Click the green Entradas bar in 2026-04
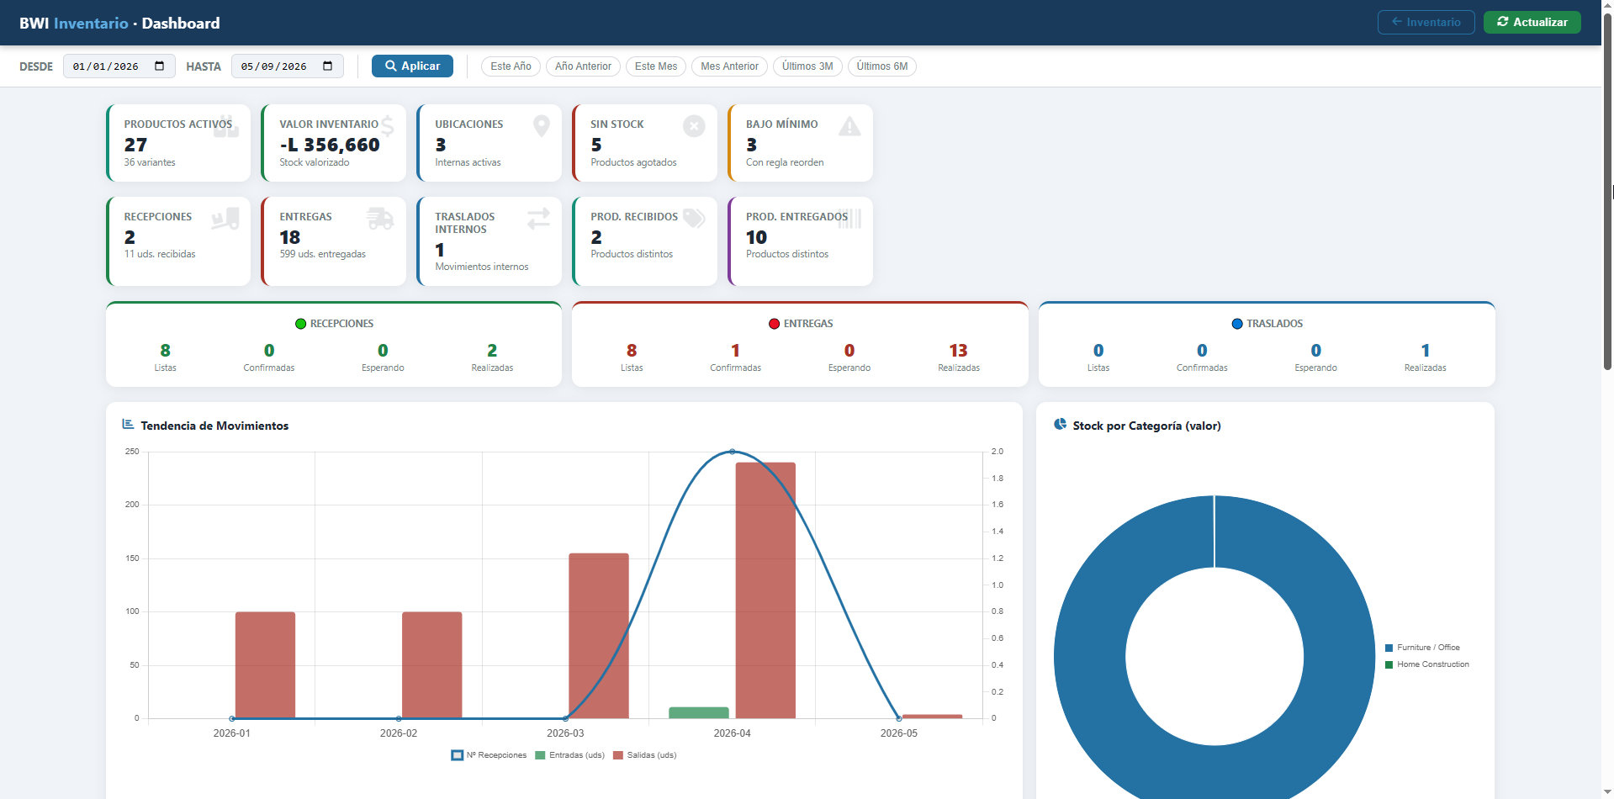1614x799 pixels. (x=699, y=712)
